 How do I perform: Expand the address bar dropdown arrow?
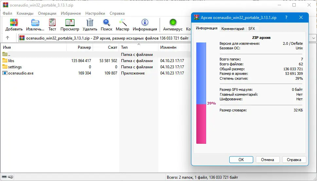tap(313, 38)
